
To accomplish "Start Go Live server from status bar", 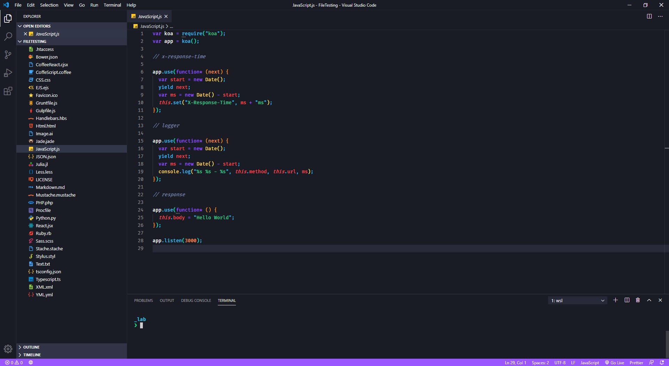I will pos(615,363).
